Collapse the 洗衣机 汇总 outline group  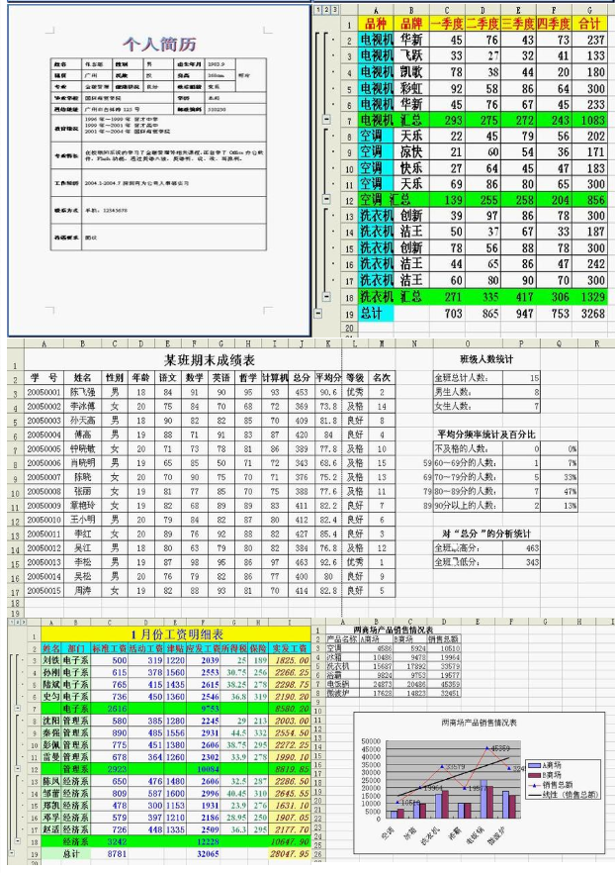[326, 297]
